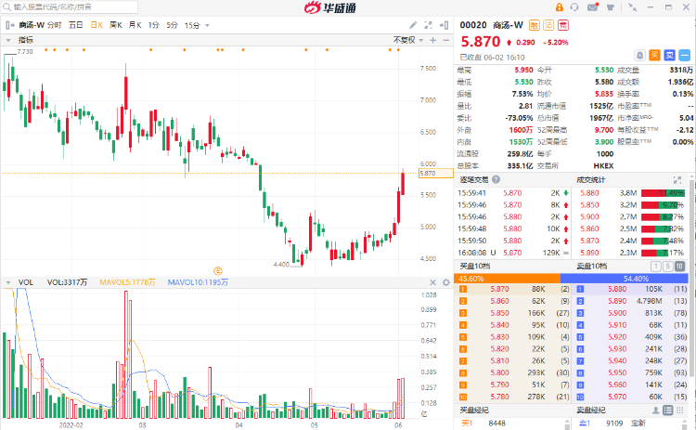Switch broker view to grid icon

pyautogui.click(x=680, y=410)
